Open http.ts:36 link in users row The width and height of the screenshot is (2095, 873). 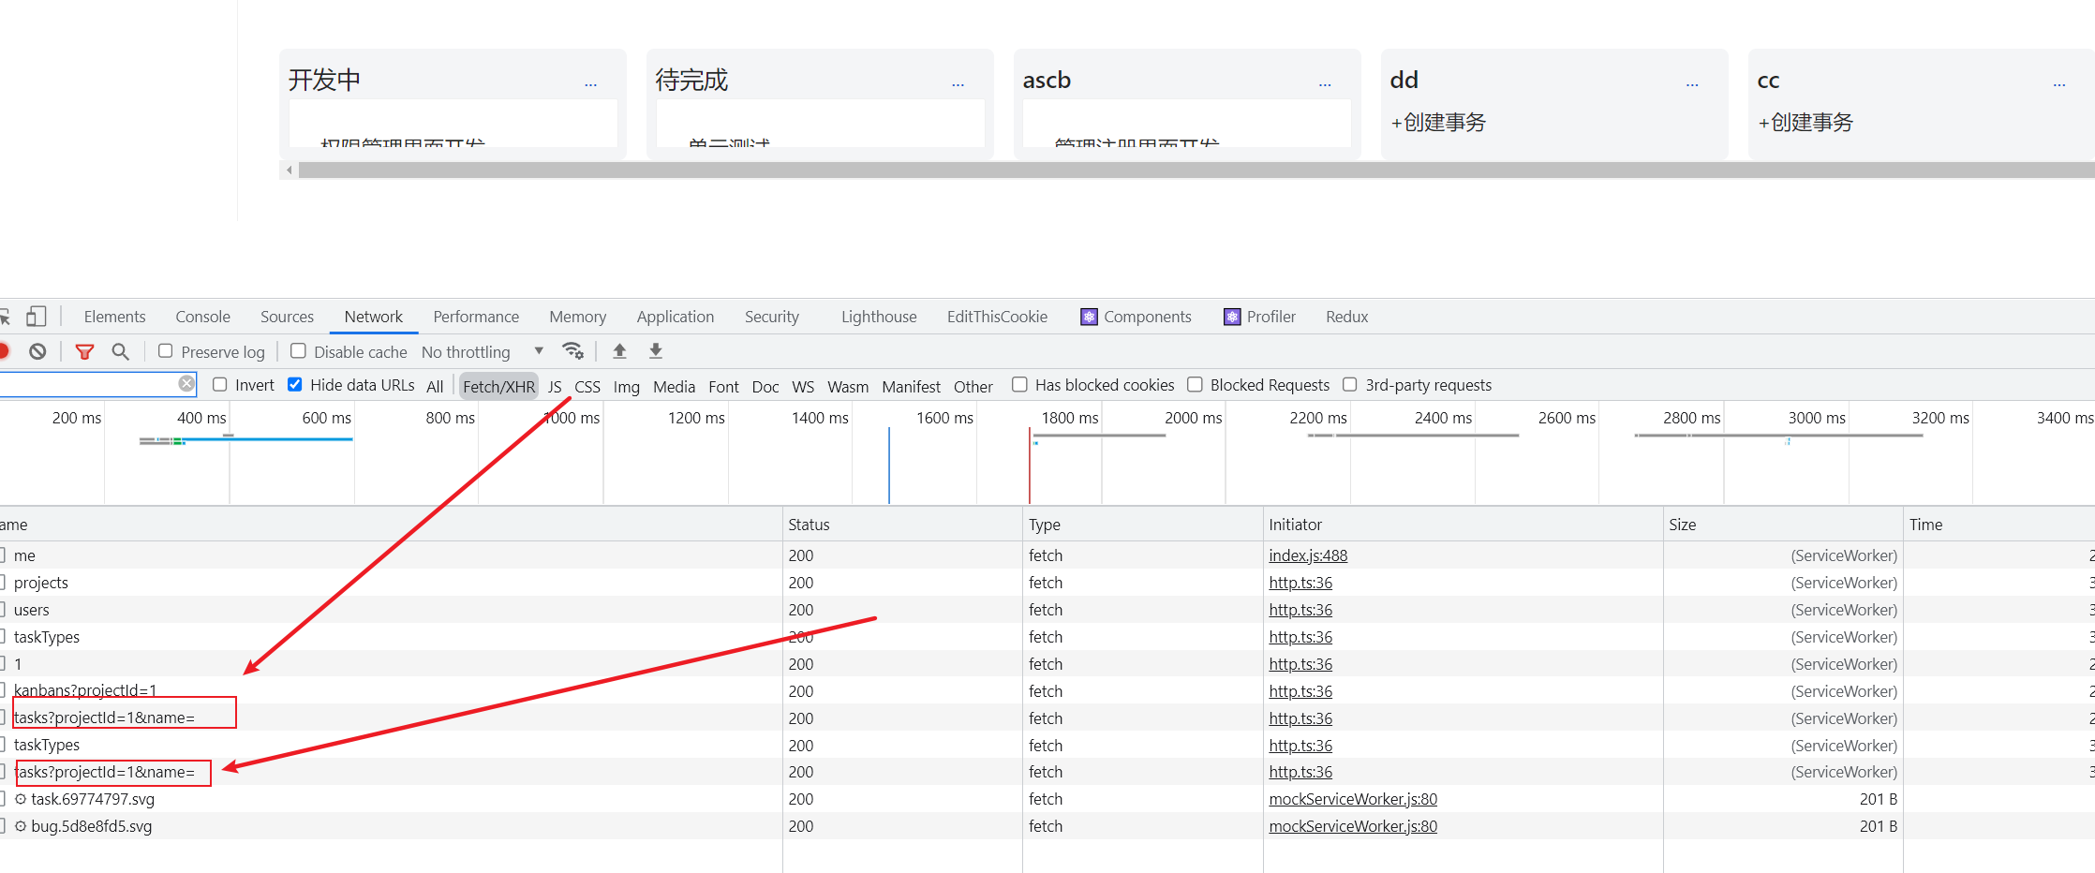1300,610
